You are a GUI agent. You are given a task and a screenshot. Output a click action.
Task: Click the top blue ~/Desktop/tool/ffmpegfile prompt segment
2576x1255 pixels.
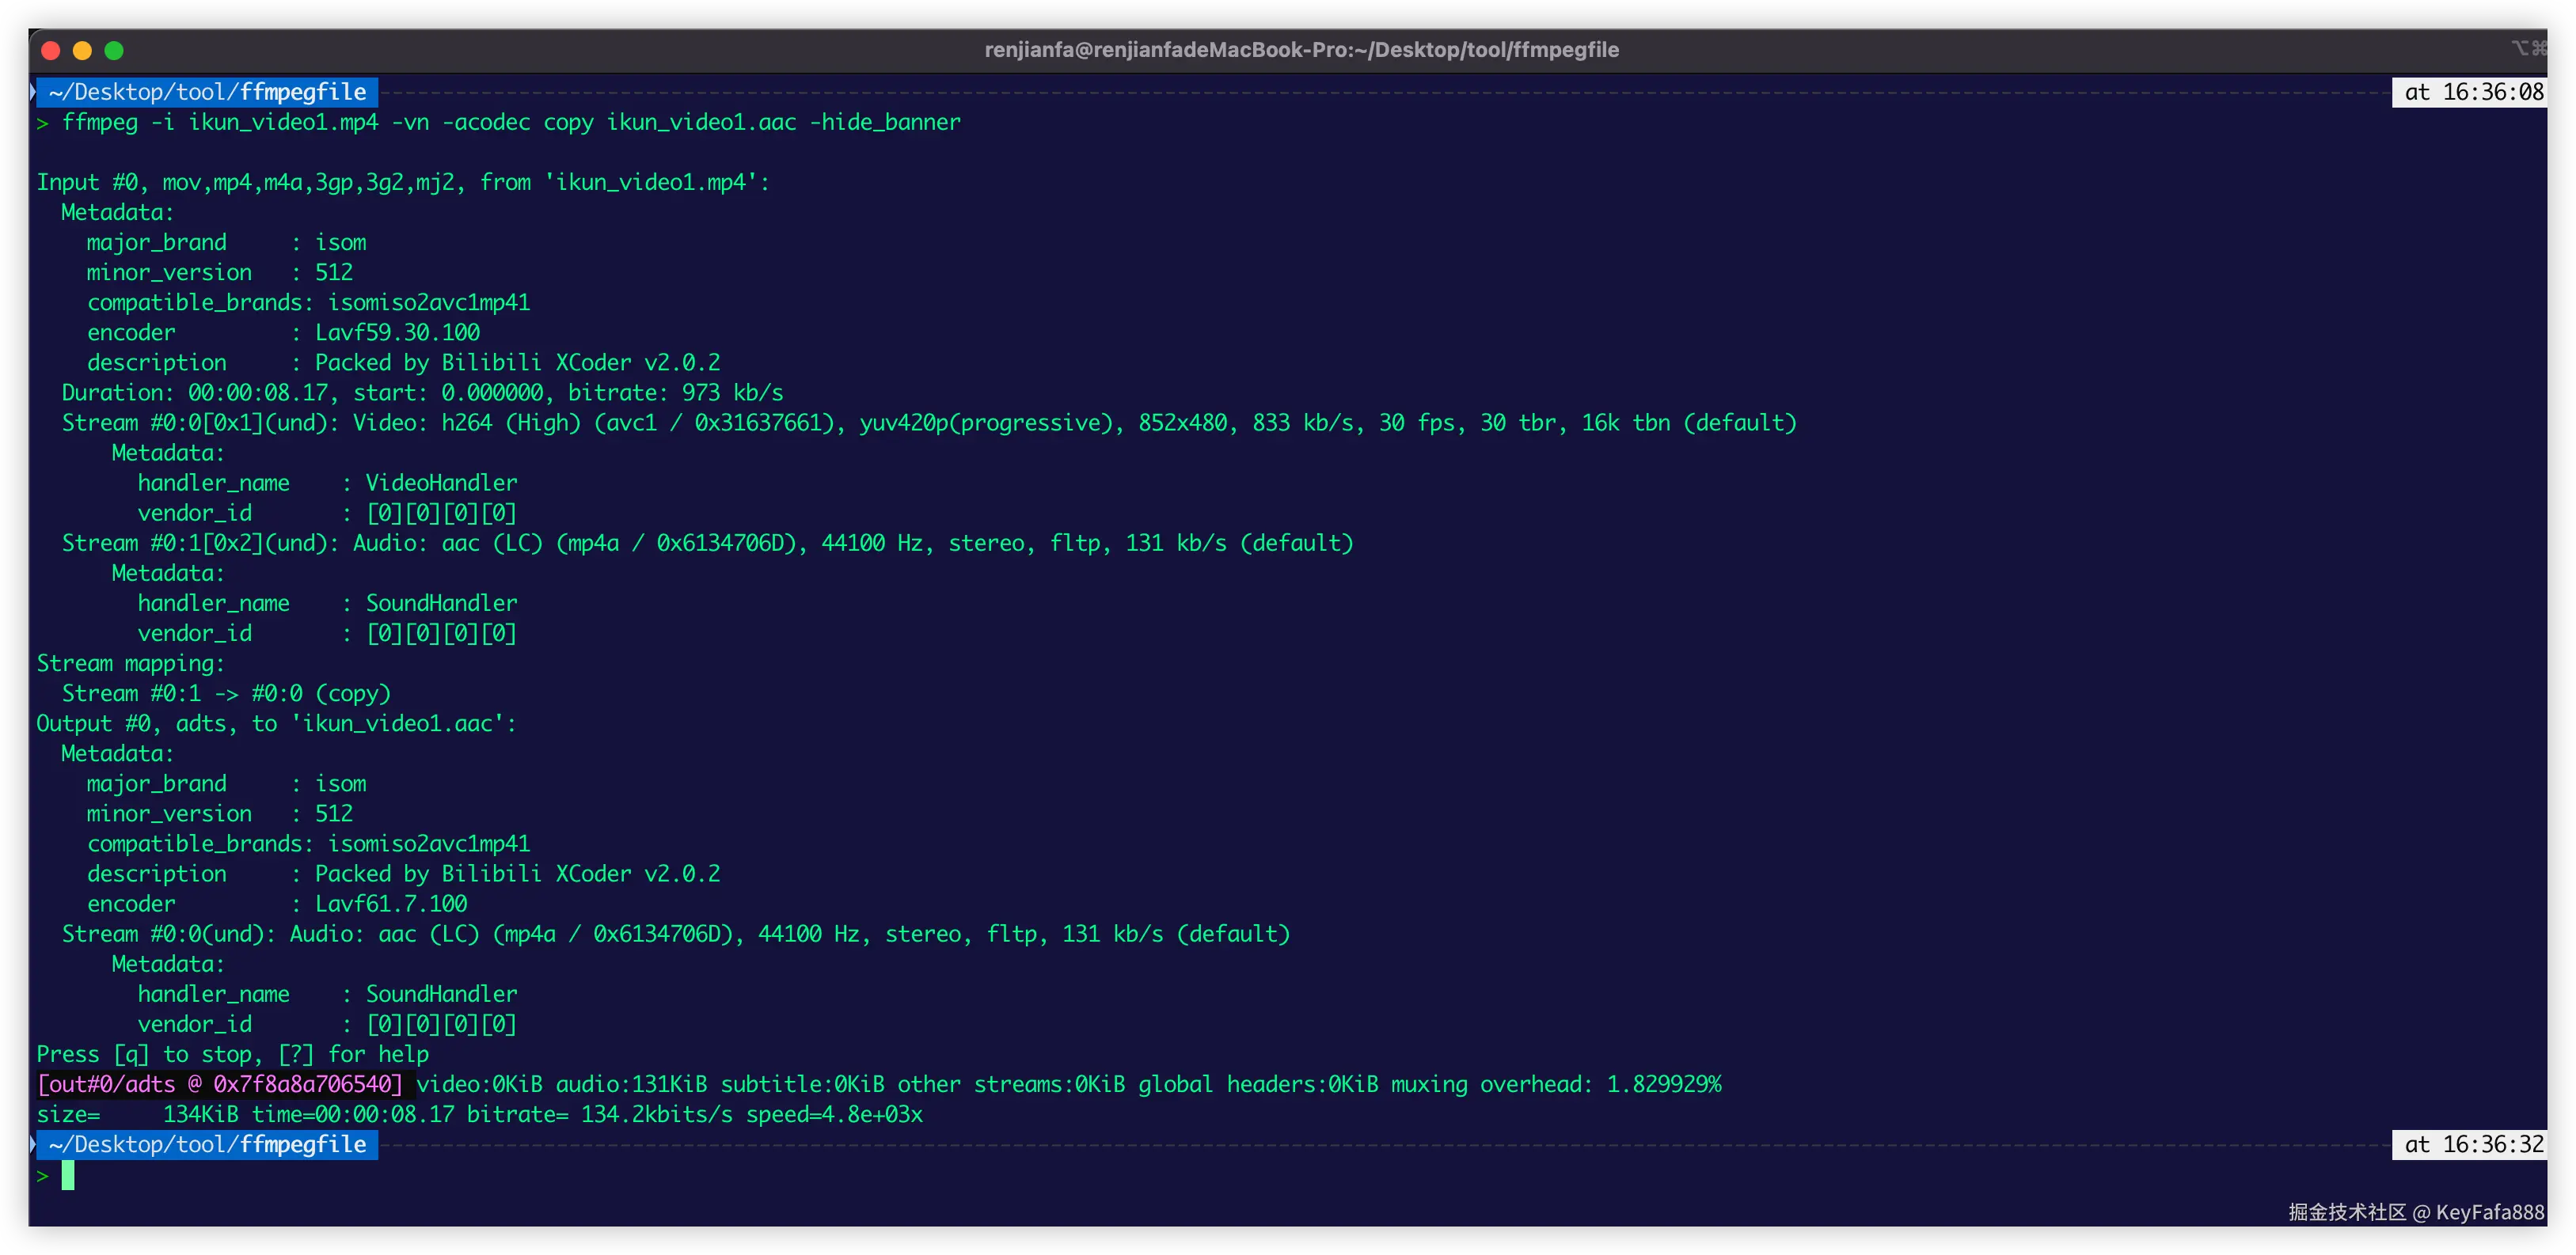click(x=207, y=92)
